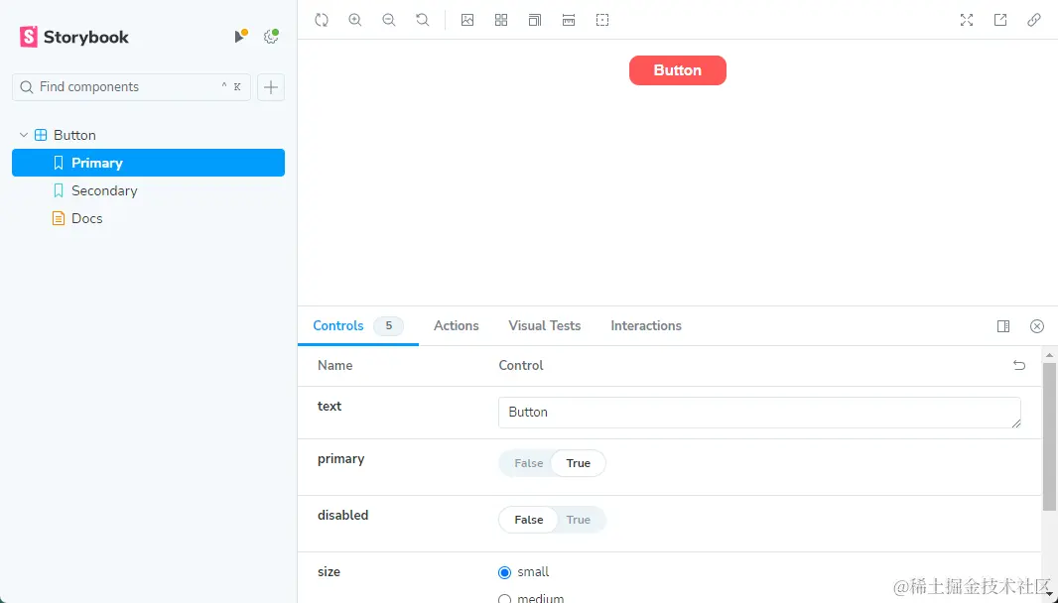Reset controls with the undo arrow
Image resolution: width=1058 pixels, height=603 pixels.
click(1019, 365)
